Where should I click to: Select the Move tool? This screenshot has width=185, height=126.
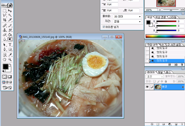(10, 11)
